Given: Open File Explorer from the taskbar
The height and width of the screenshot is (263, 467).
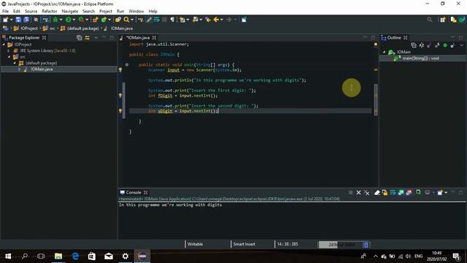Looking at the screenshot, I should pyautogui.click(x=58, y=256).
